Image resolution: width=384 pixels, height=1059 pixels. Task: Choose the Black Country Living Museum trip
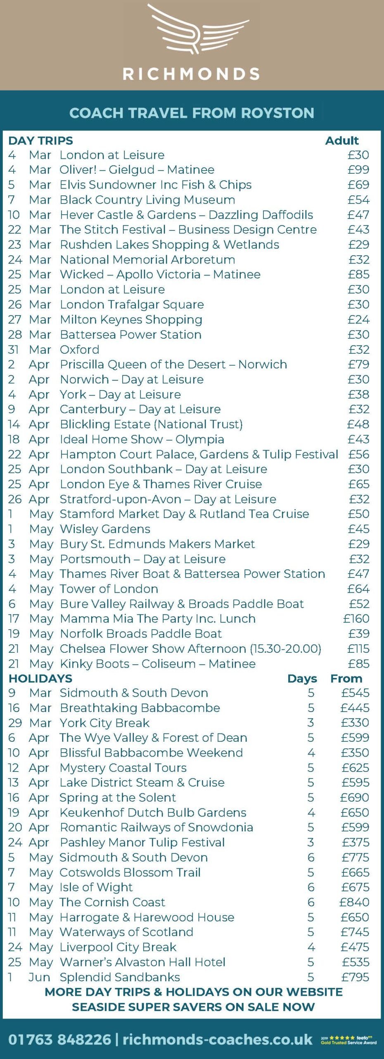coord(147,200)
